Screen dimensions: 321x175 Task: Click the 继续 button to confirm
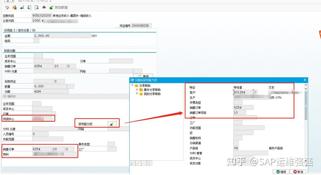point(281,171)
